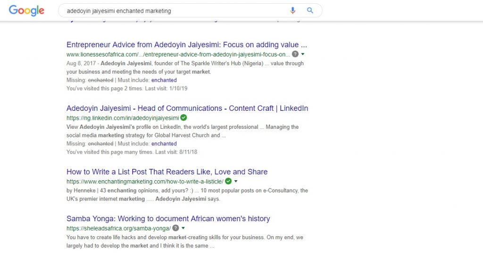
Task: Click 'enchanted' Must include link under lionessesofafrica result
Action: (164, 80)
